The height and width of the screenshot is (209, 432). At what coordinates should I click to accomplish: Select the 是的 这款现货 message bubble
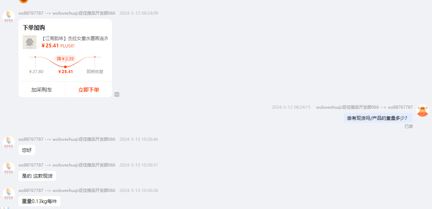pyautogui.click(x=37, y=176)
